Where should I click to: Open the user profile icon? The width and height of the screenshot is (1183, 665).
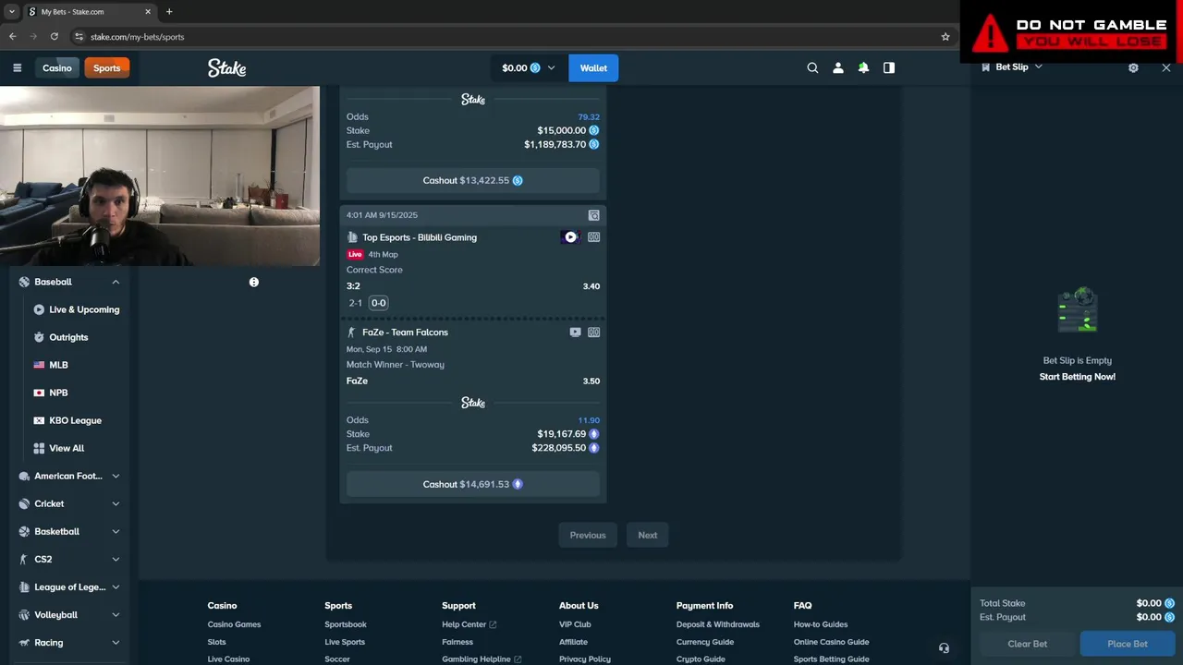click(x=838, y=67)
